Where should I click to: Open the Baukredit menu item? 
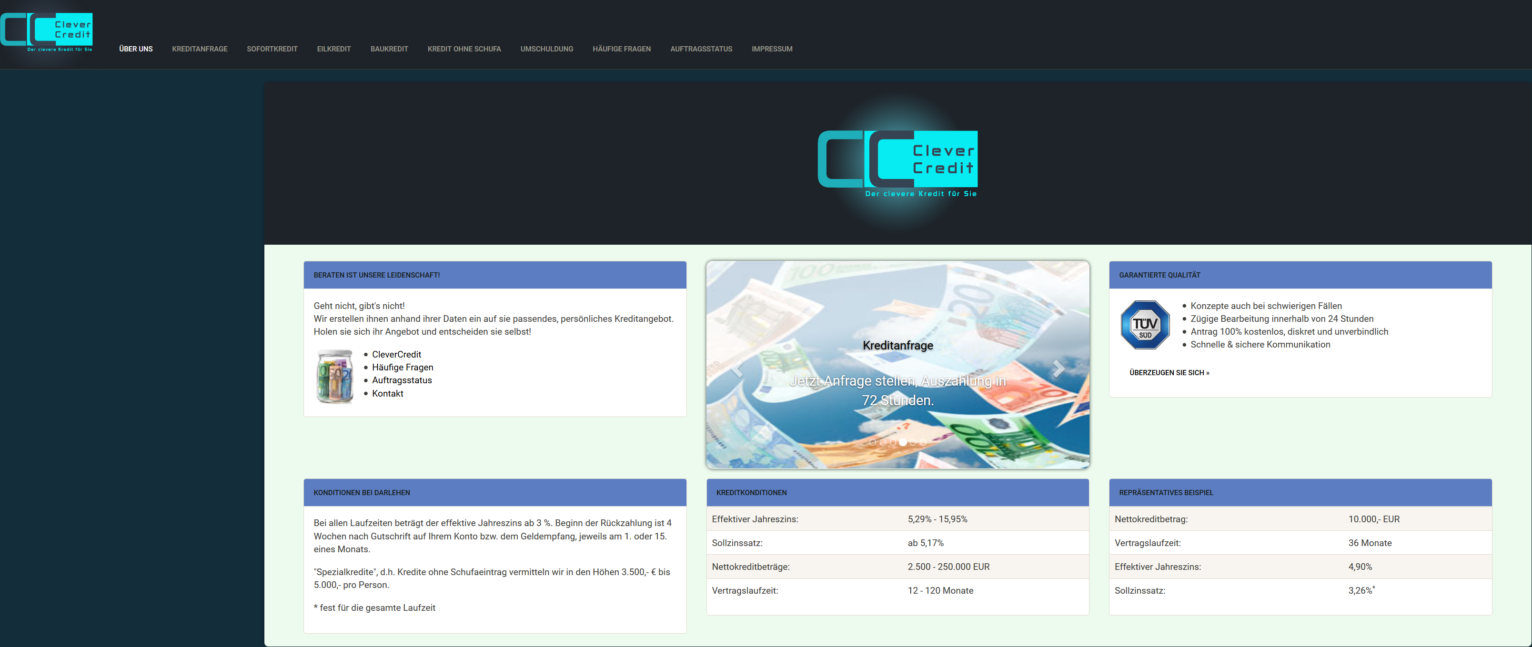[x=389, y=49]
